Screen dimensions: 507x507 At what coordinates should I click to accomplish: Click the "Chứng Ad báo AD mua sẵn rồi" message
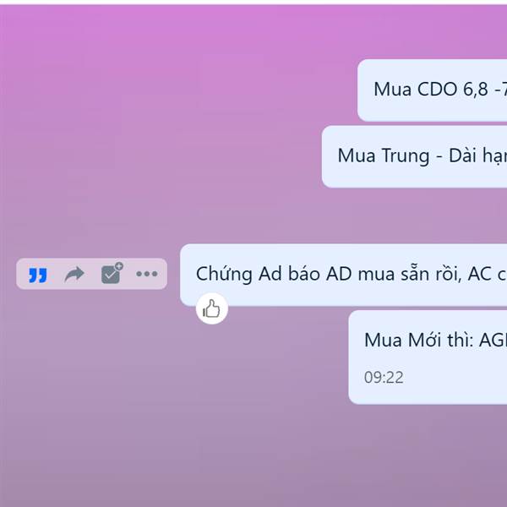(343, 275)
